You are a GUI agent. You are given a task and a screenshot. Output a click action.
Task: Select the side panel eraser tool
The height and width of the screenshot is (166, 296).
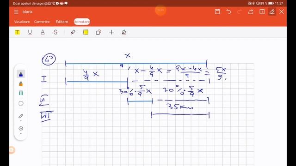coord(21,116)
